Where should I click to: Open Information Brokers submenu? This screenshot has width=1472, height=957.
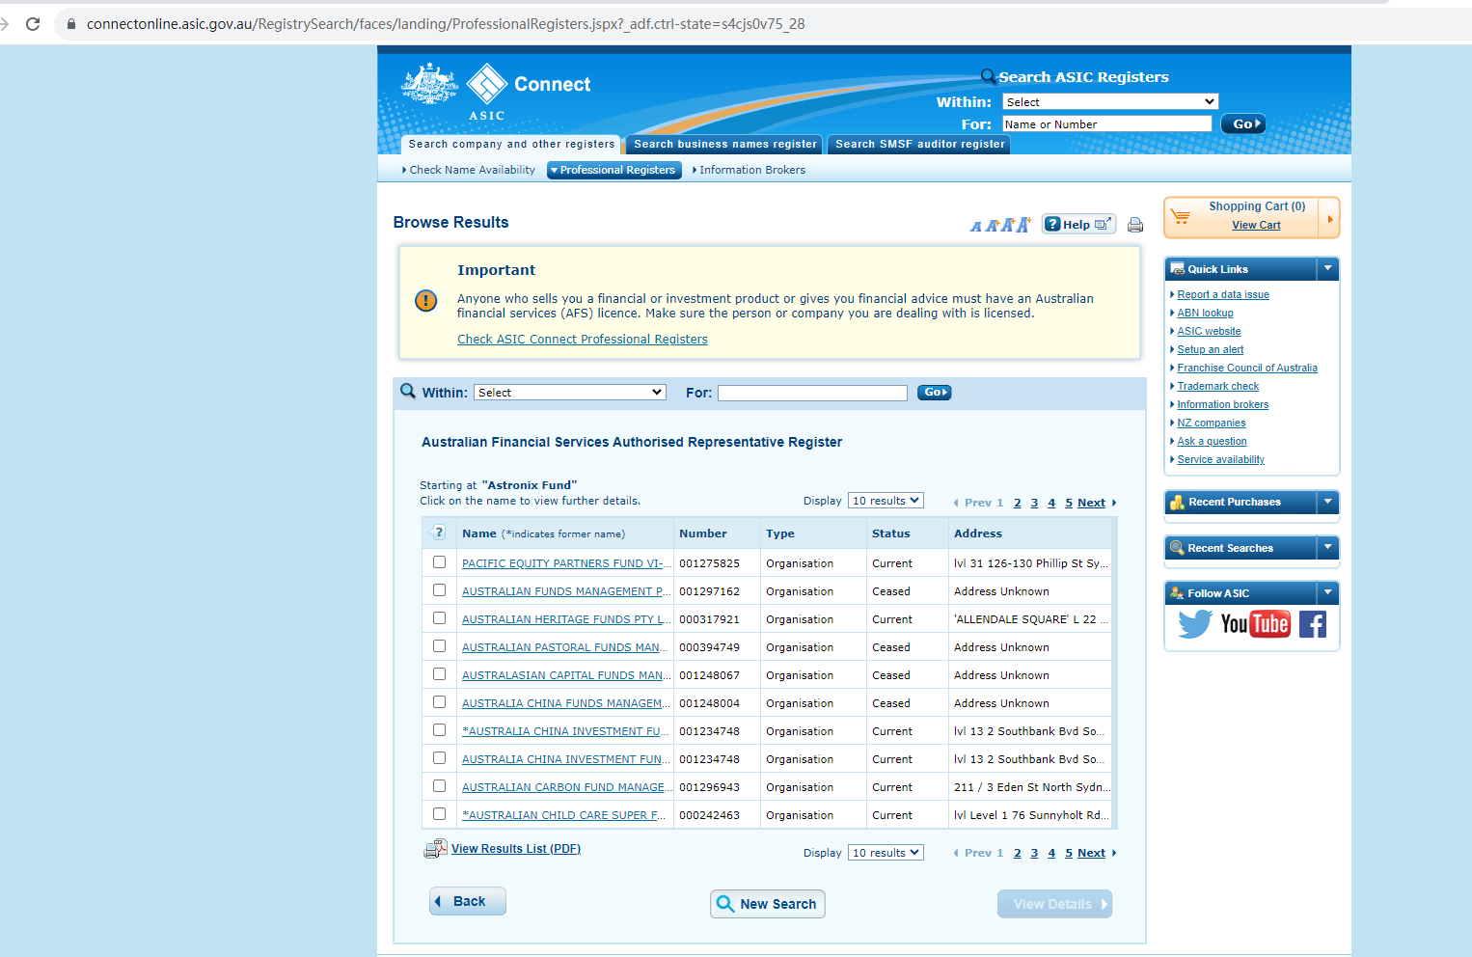tap(752, 170)
